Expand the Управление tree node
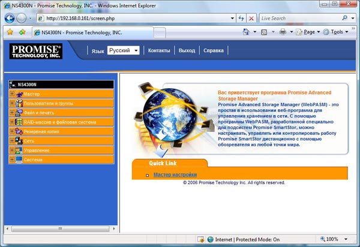This screenshot has height=247, width=360. click(x=12, y=150)
